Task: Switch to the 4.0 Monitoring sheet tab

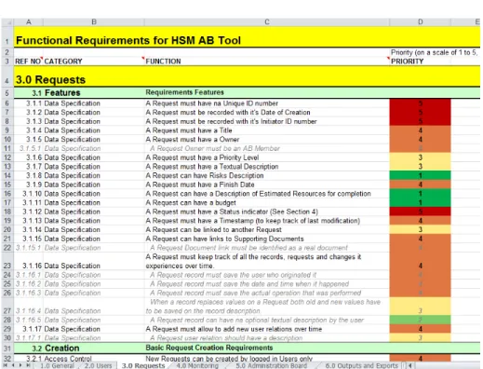Action: pyautogui.click(x=197, y=365)
